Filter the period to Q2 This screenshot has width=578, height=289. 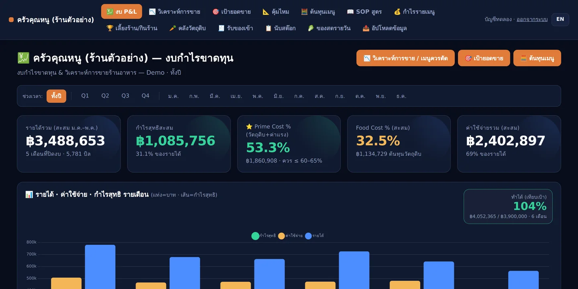105,96
